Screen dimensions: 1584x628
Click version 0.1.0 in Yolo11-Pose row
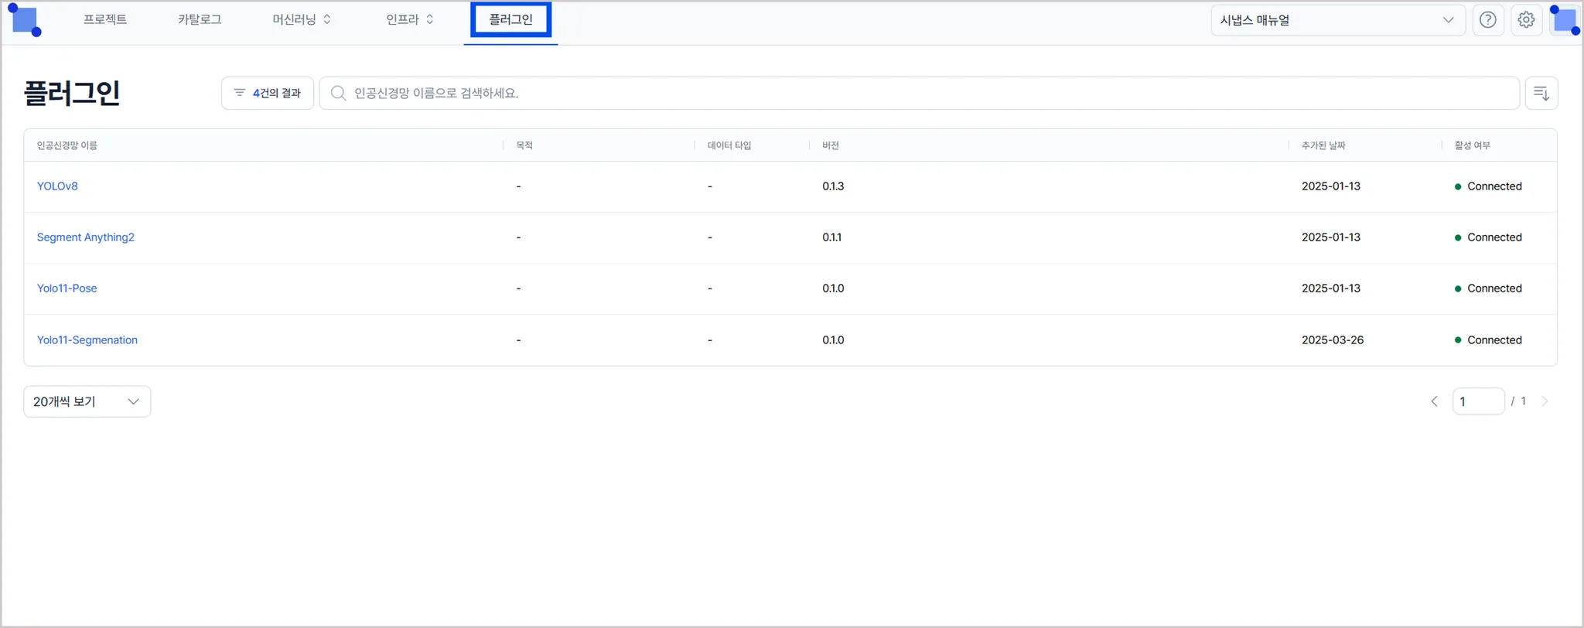(x=833, y=288)
